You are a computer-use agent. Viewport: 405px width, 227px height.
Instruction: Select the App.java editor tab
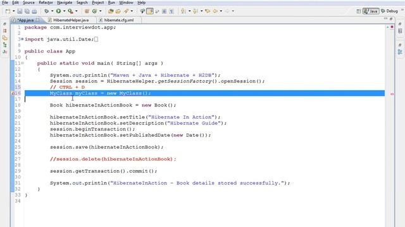(x=25, y=20)
